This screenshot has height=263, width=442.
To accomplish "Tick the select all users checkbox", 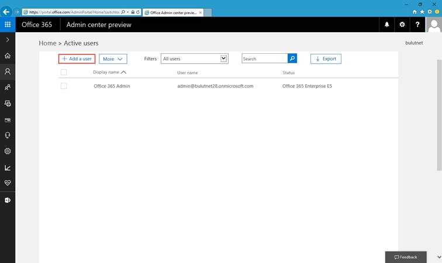I will [x=64, y=72].
